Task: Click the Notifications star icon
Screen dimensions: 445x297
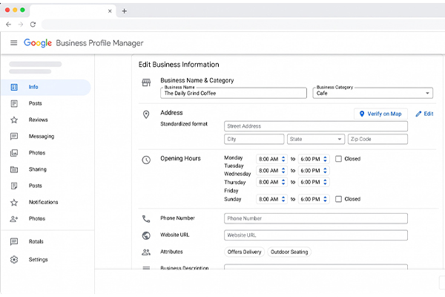Action: (x=14, y=203)
